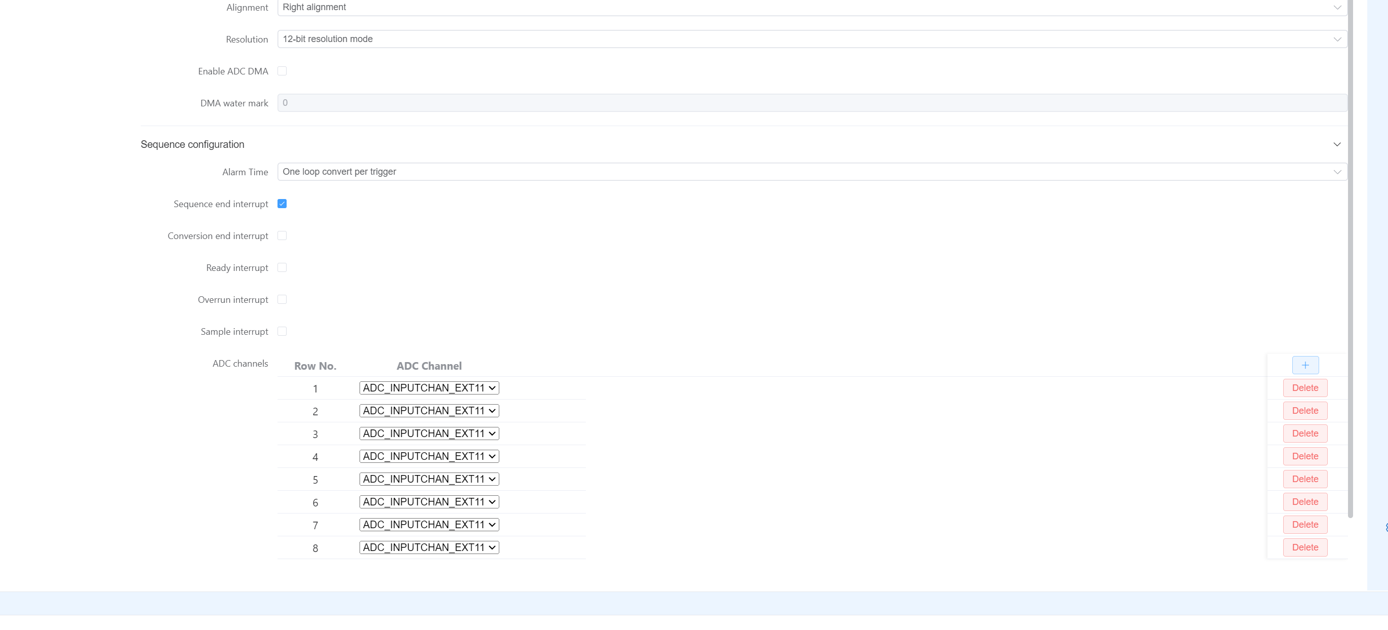The image size is (1388, 630).
Task: Delete ADC channel row 8
Action: 1304,547
